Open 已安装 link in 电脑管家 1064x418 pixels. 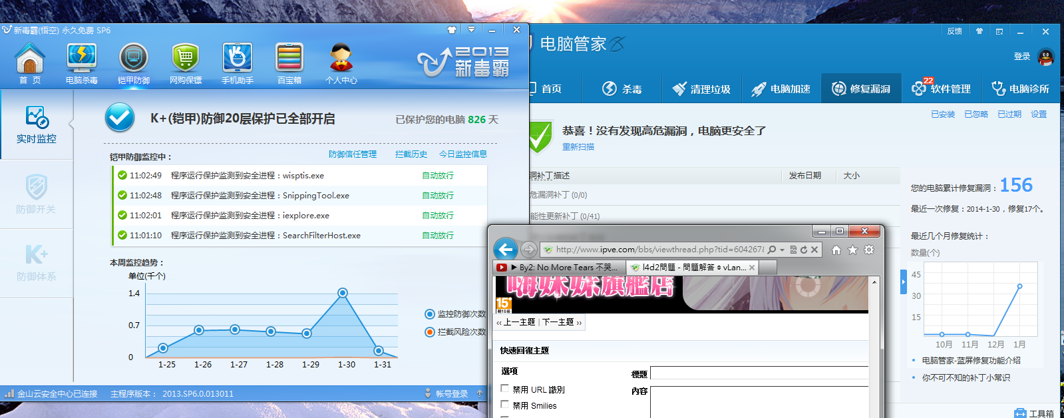[x=943, y=114]
